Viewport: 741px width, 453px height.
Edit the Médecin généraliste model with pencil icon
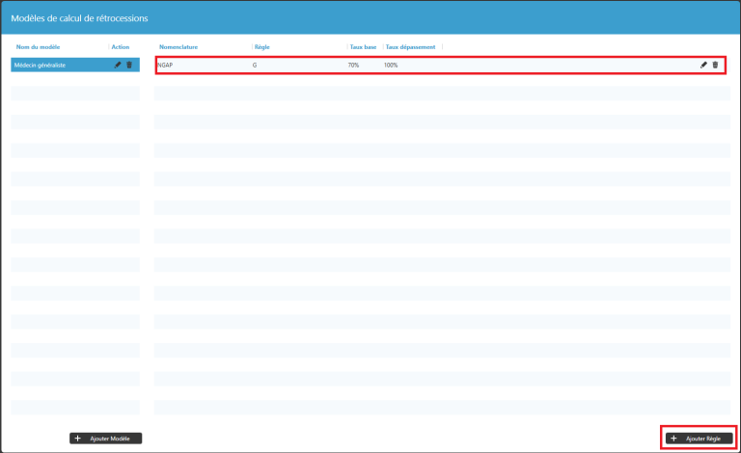[x=118, y=65]
